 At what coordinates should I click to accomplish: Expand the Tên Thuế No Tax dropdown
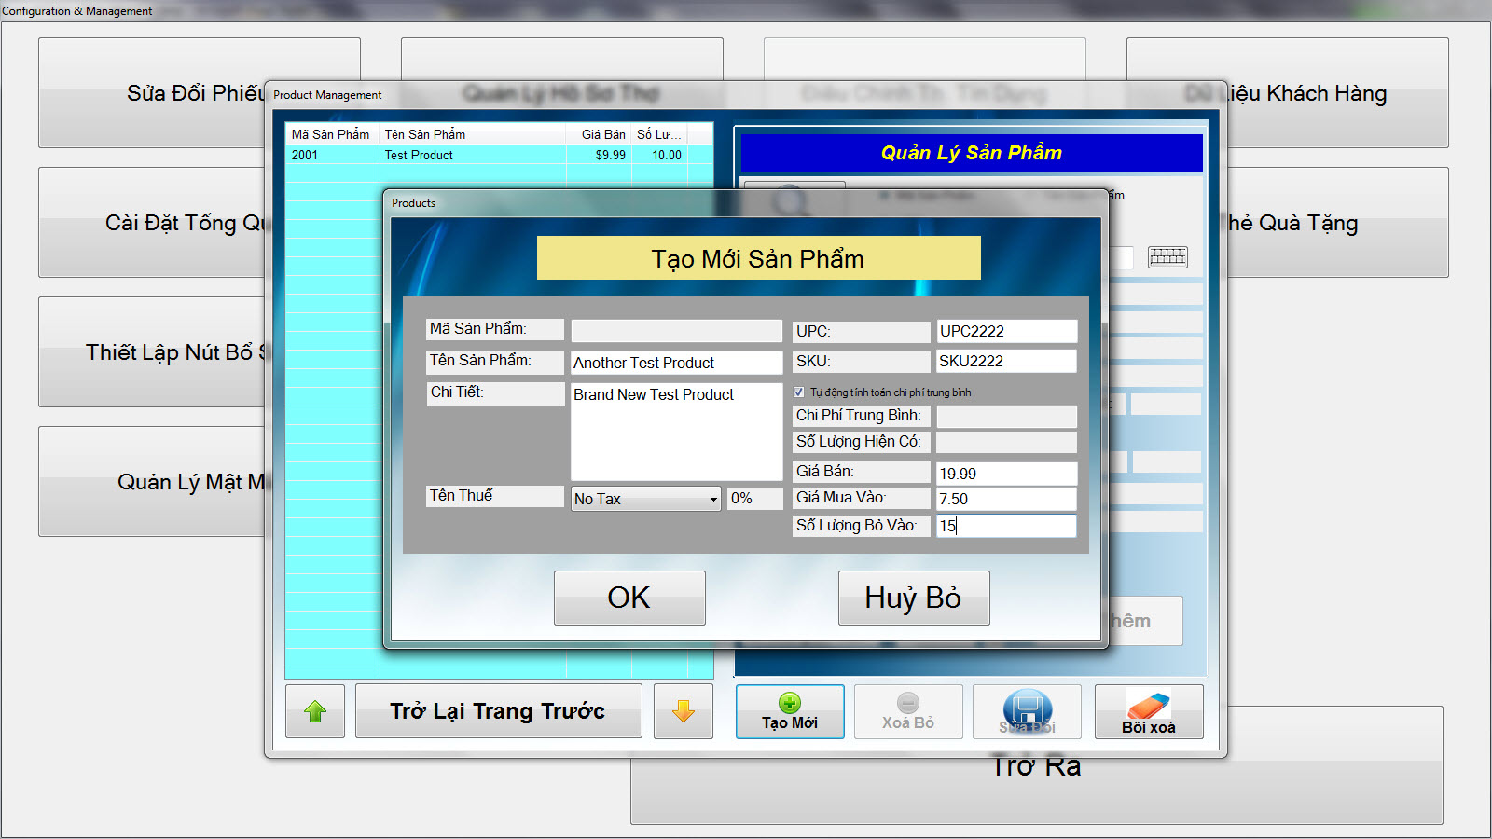coord(713,500)
